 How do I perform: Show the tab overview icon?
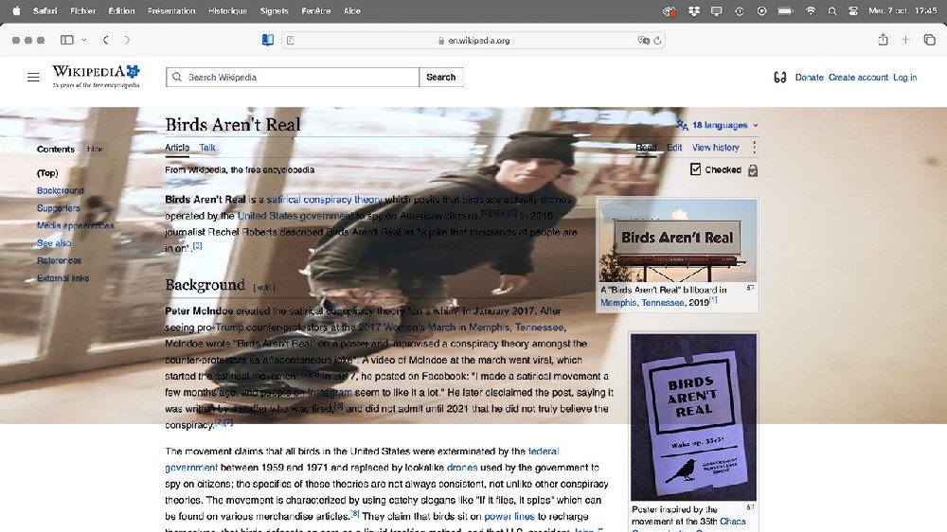[x=930, y=40]
